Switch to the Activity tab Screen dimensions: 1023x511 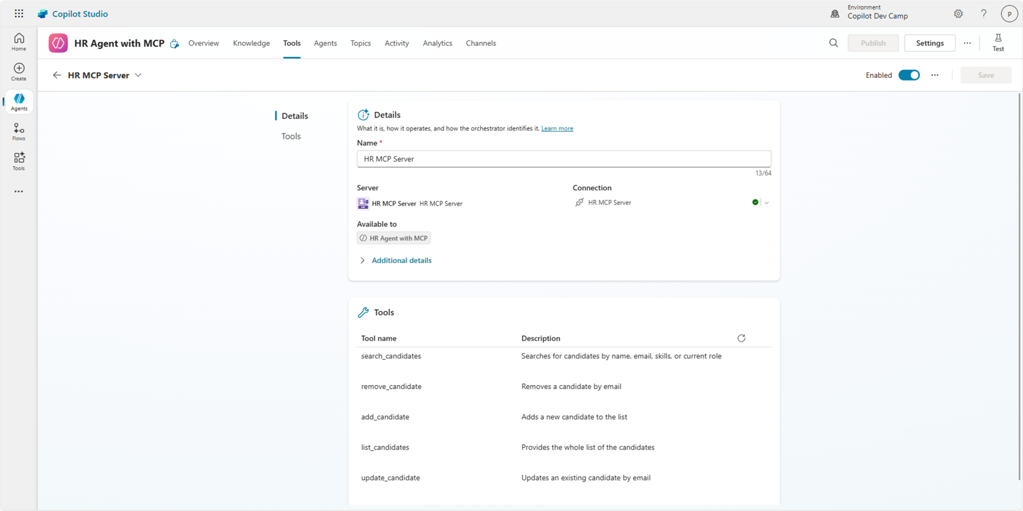tap(396, 43)
